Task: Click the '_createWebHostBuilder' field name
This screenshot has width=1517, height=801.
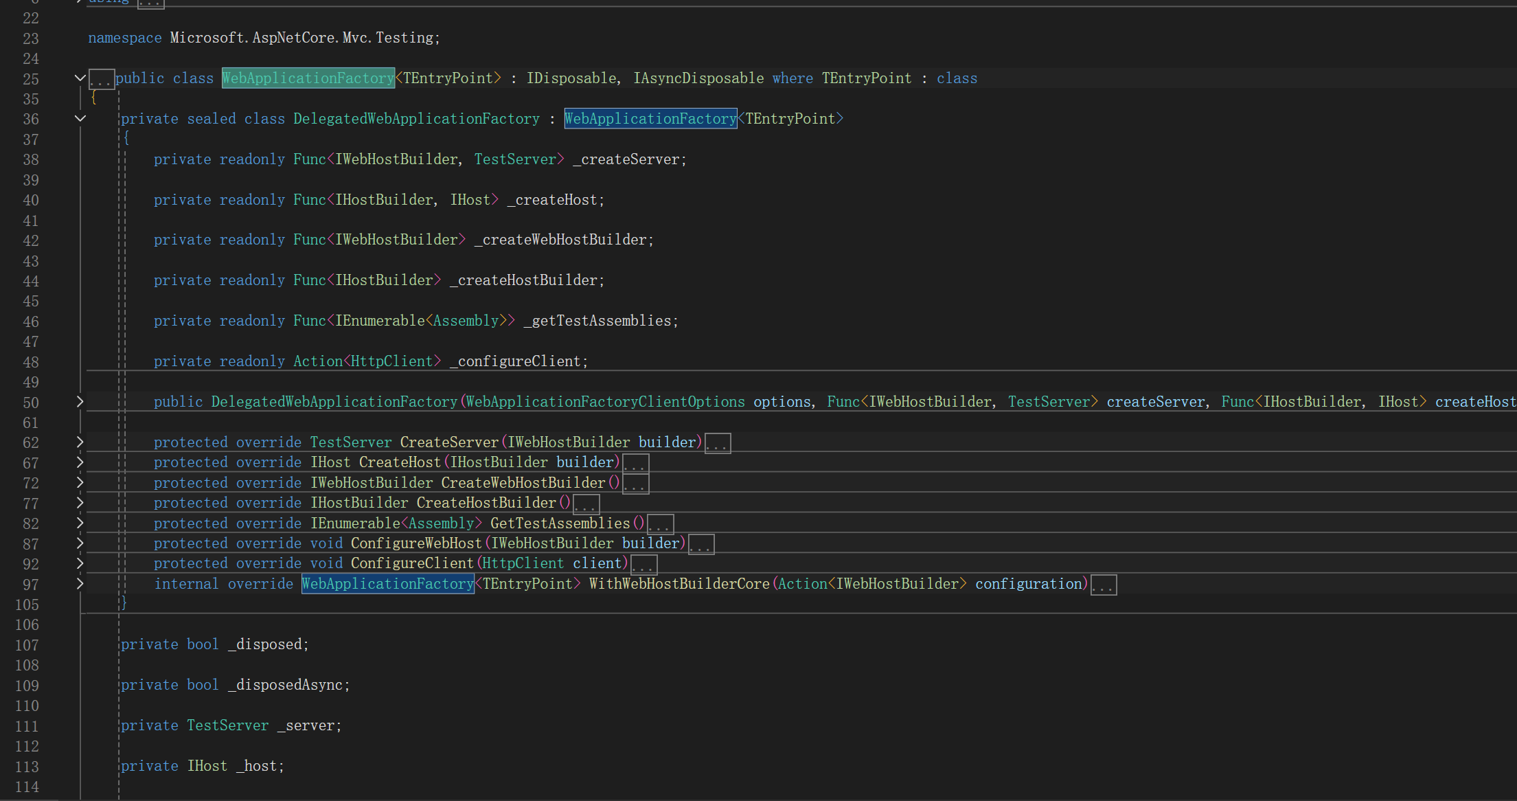Action: pos(560,240)
